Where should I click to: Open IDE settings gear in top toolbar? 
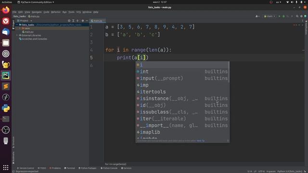pyautogui.click(x=301, y=16)
